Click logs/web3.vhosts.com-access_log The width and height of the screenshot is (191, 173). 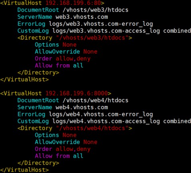click(106, 31)
